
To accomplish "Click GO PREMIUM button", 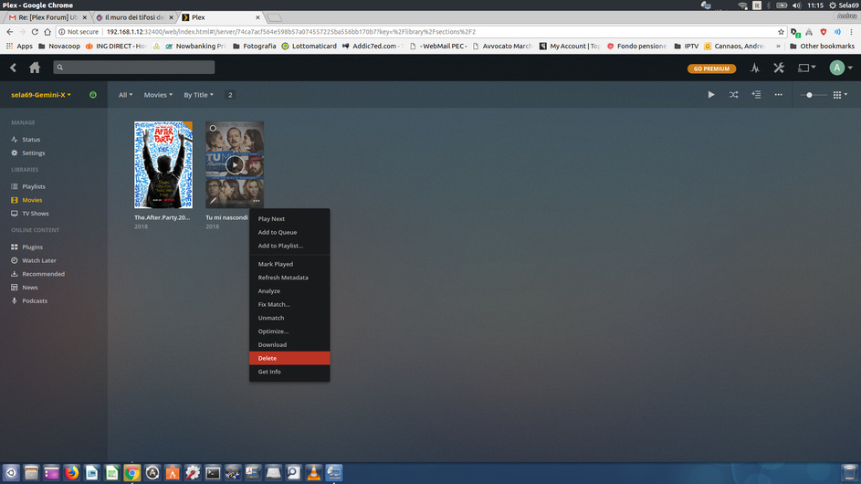I will (x=711, y=68).
